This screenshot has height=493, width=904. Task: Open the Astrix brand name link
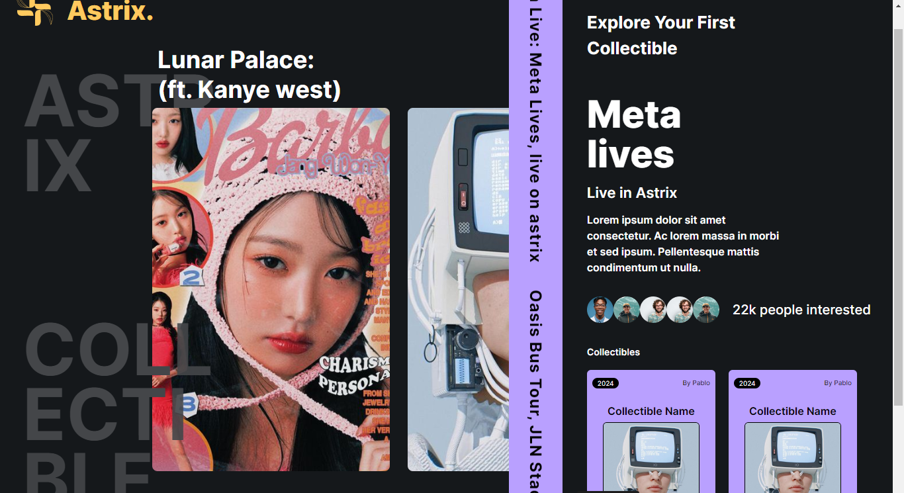coord(110,11)
